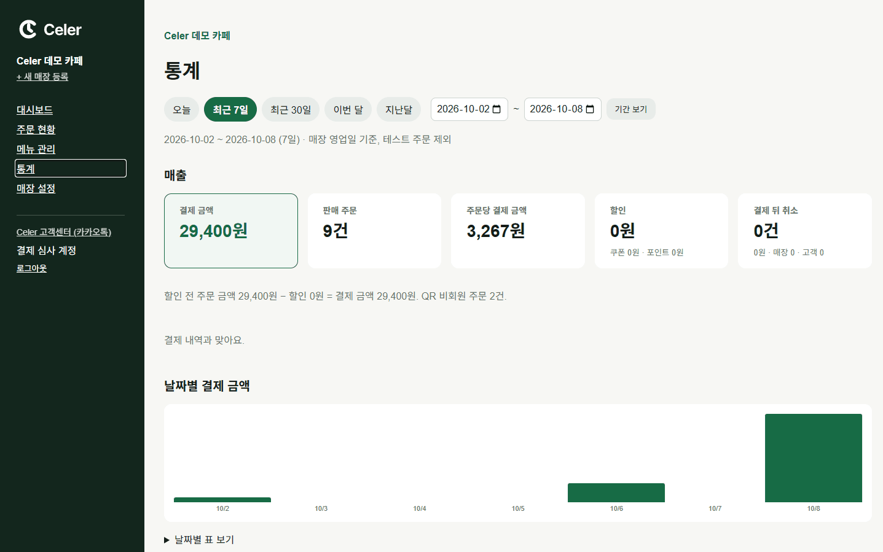The height and width of the screenshot is (552, 883).
Task: Click the 날짜별 결제 금액 heading
Action: (207, 386)
